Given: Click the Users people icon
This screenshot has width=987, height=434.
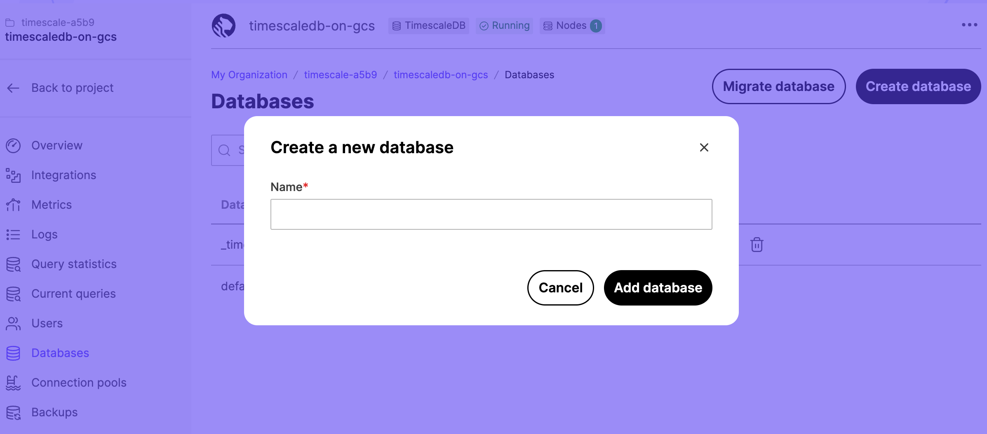Looking at the screenshot, I should 13,323.
